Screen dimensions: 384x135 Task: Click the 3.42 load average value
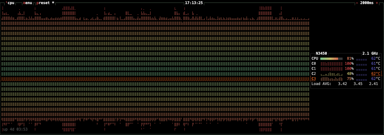click(x=342, y=84)
